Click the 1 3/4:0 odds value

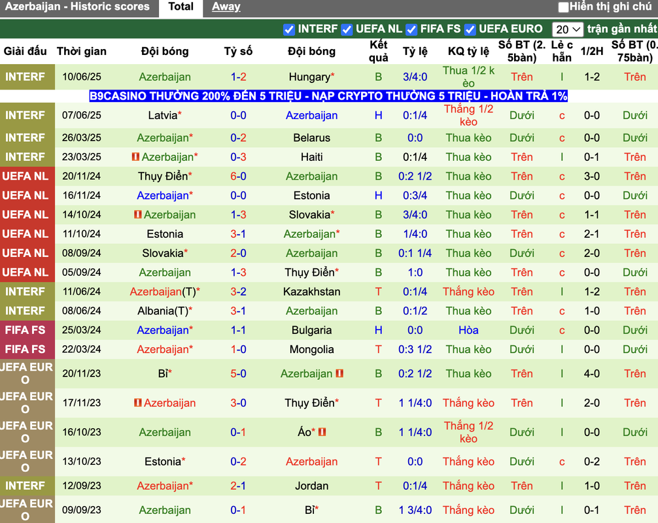(x=415, y=510)
